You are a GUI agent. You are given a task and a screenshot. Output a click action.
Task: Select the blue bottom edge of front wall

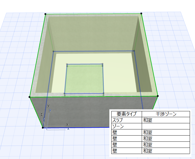[x=76, y=128]
